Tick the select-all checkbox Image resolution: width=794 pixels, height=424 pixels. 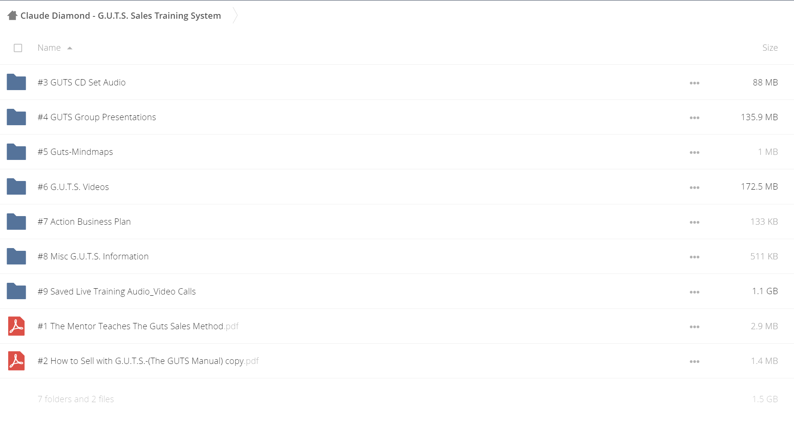click(18, 48)
